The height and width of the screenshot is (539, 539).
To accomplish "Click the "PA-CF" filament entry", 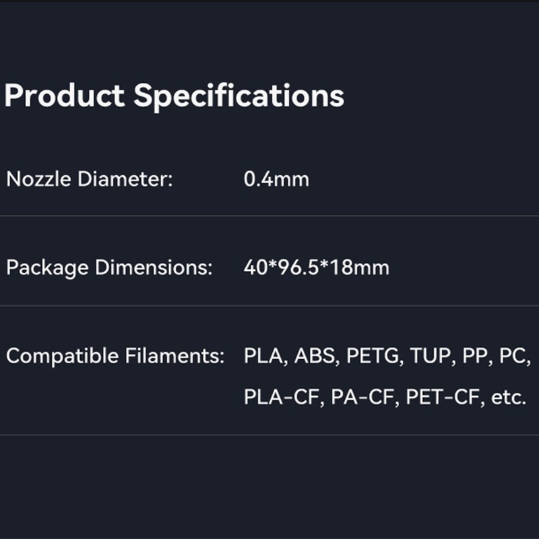I will click(x=364, y=398).
